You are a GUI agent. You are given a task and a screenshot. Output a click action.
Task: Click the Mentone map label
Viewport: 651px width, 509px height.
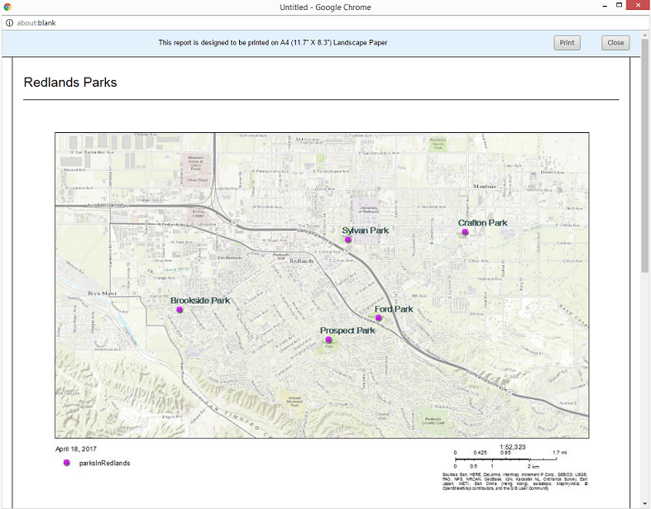(485, 186)
